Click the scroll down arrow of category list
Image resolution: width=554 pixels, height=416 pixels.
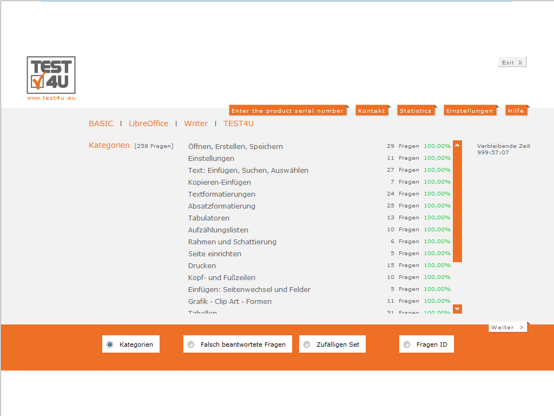coord(457,309)
